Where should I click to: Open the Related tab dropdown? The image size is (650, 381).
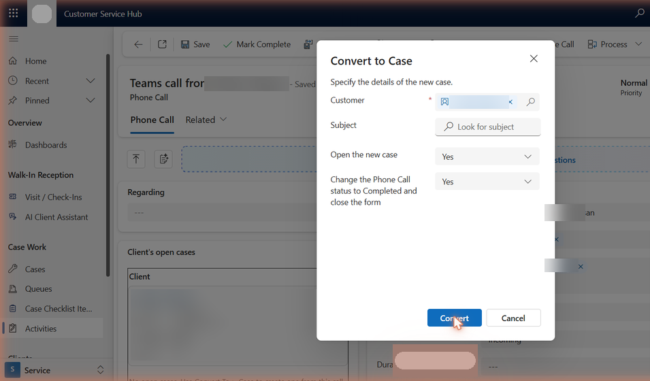tap(206, 120)
